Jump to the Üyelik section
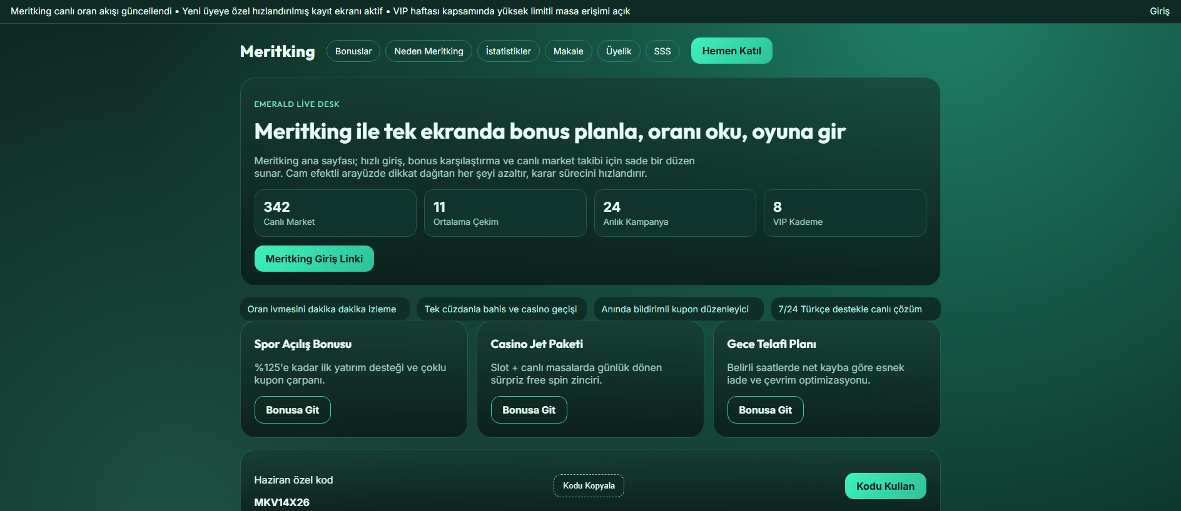1181x511 pixels. point(619,51)
